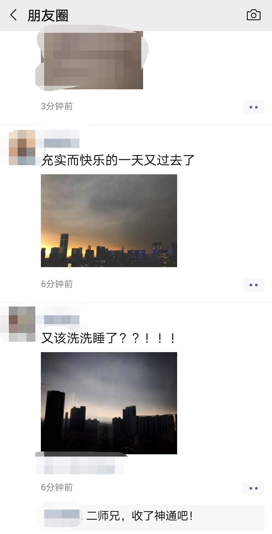The height and width of the screenshot is (534, 272).
Task: Tap the post text 充实而快乐的一天又过去了
Action: 118,160
